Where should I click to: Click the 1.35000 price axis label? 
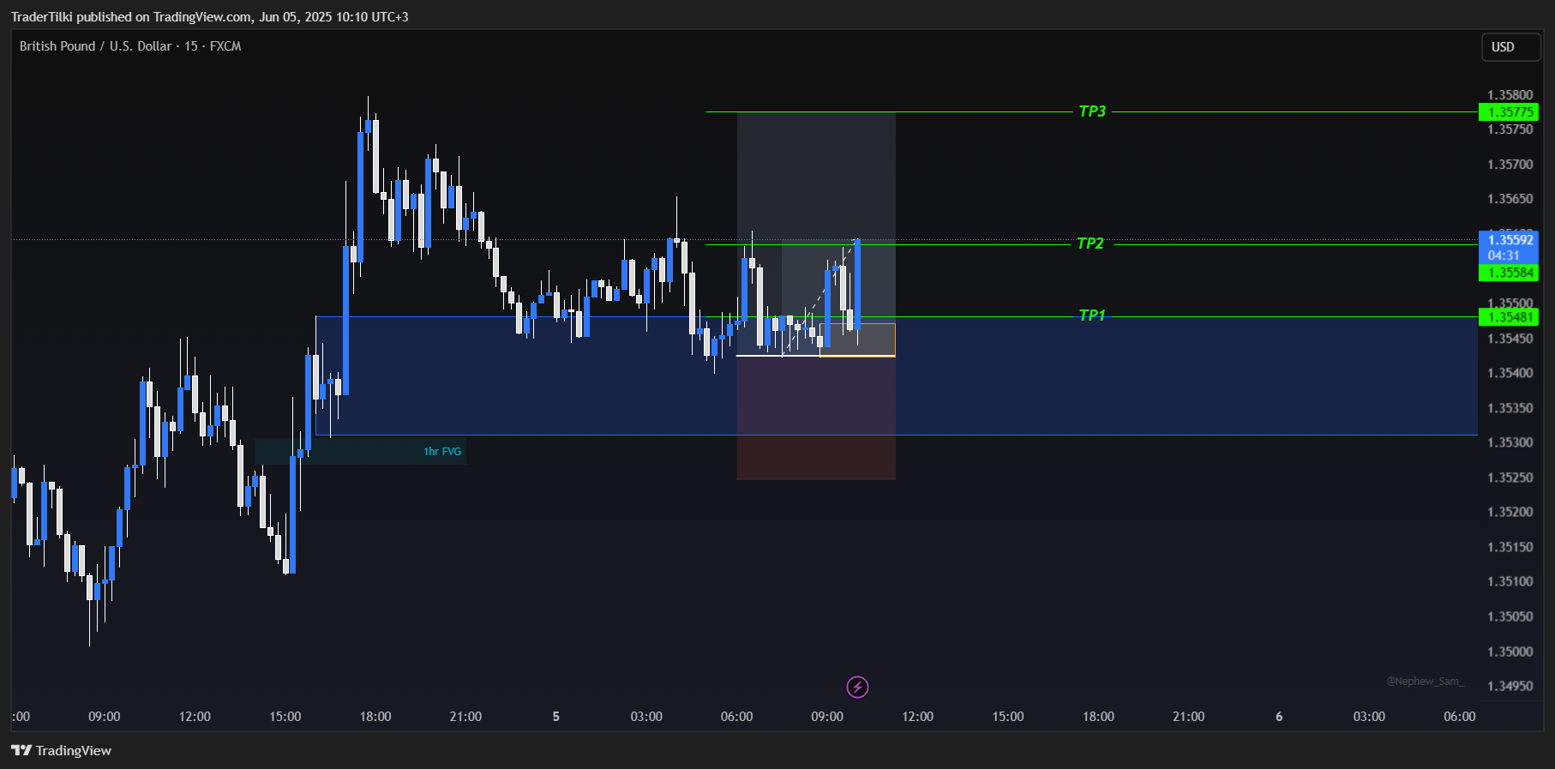click(1510, 652)
